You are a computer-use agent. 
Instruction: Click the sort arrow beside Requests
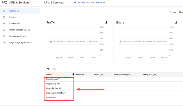point(73,74)
